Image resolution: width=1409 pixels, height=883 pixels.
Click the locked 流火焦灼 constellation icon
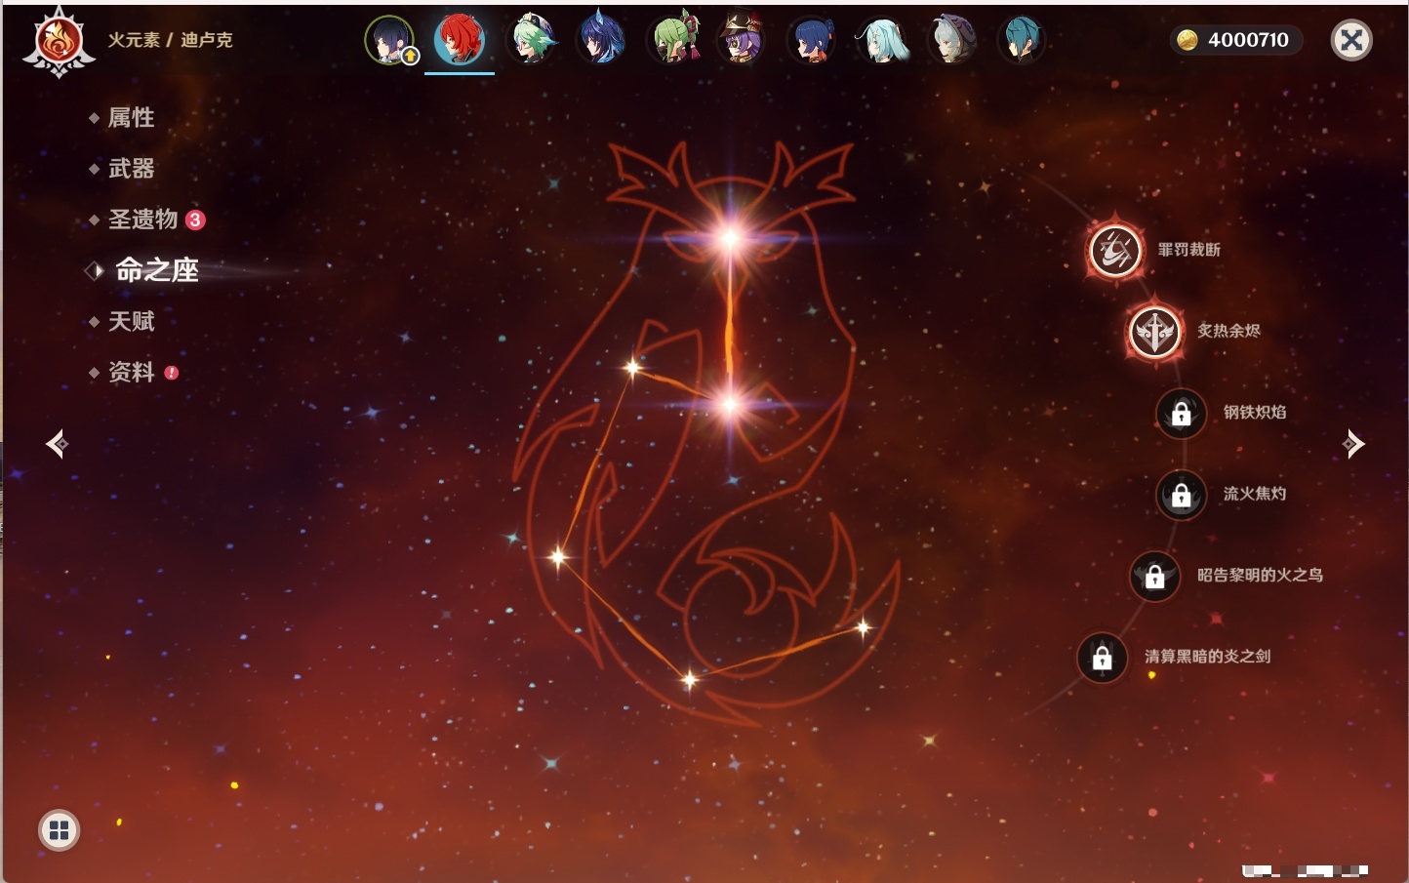tap(1181, 495)
